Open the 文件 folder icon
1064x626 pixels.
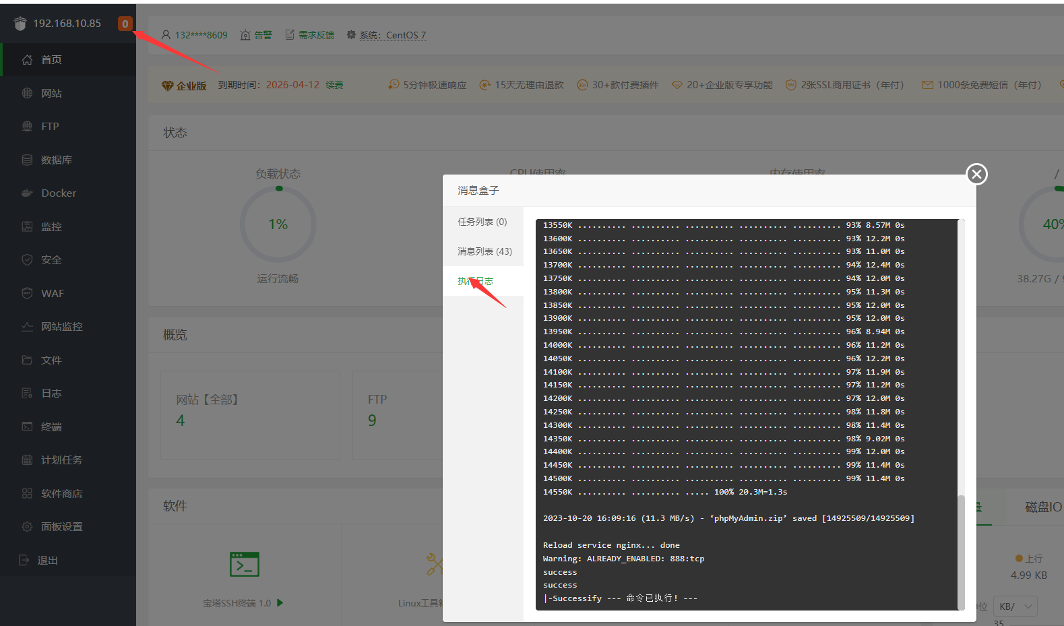[27, 360]
